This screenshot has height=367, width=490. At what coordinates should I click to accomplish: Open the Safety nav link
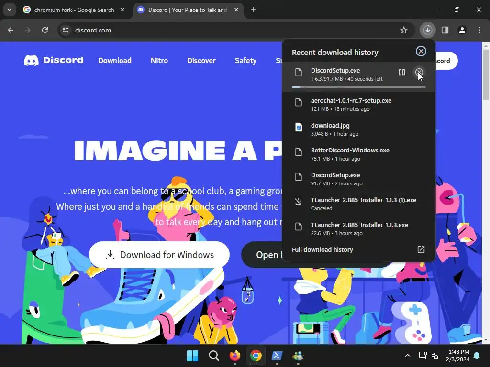[x=245, y=61]
